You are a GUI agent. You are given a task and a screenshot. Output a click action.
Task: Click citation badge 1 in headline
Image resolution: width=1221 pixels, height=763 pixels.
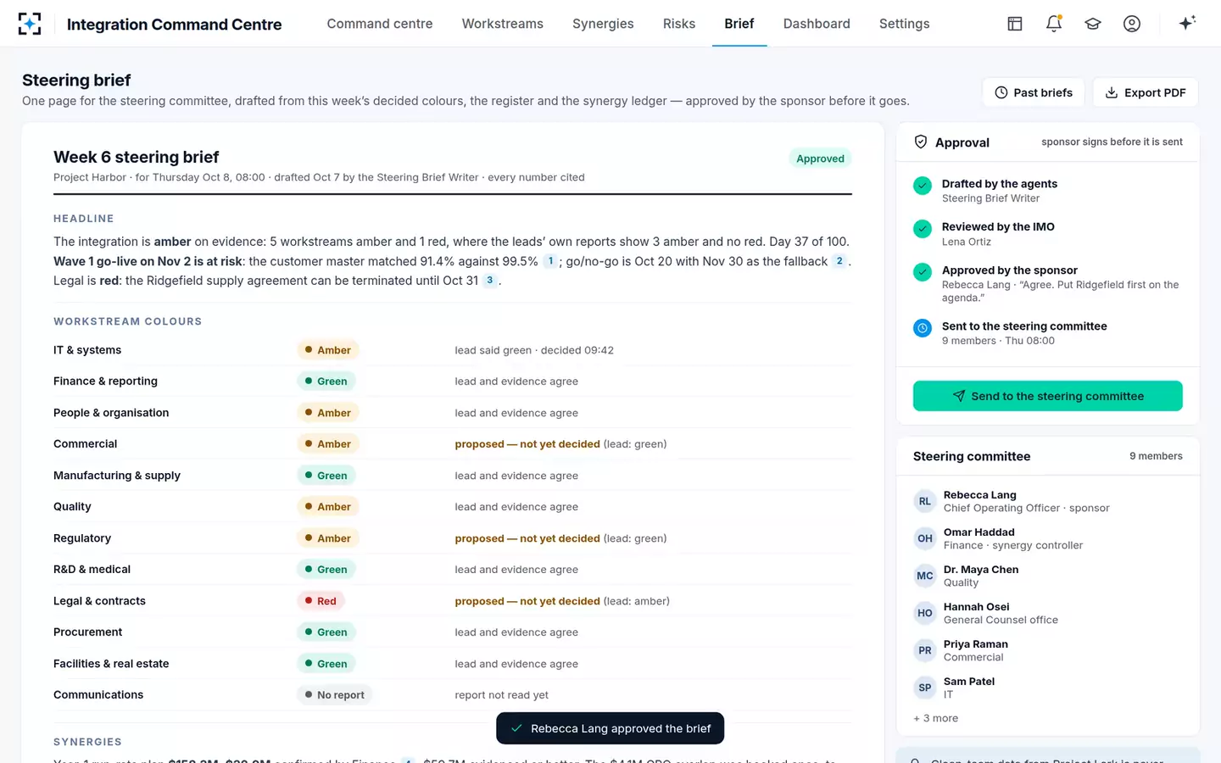point(550,261)
